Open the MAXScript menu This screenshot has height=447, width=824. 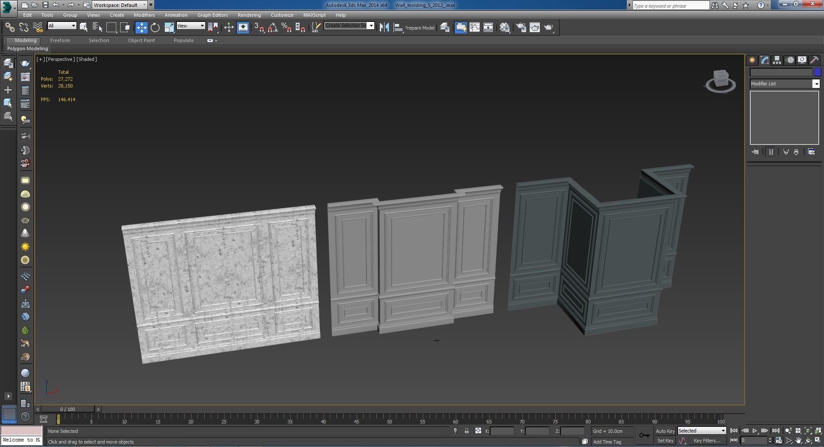pyautogui.click(x=314, y=15)
